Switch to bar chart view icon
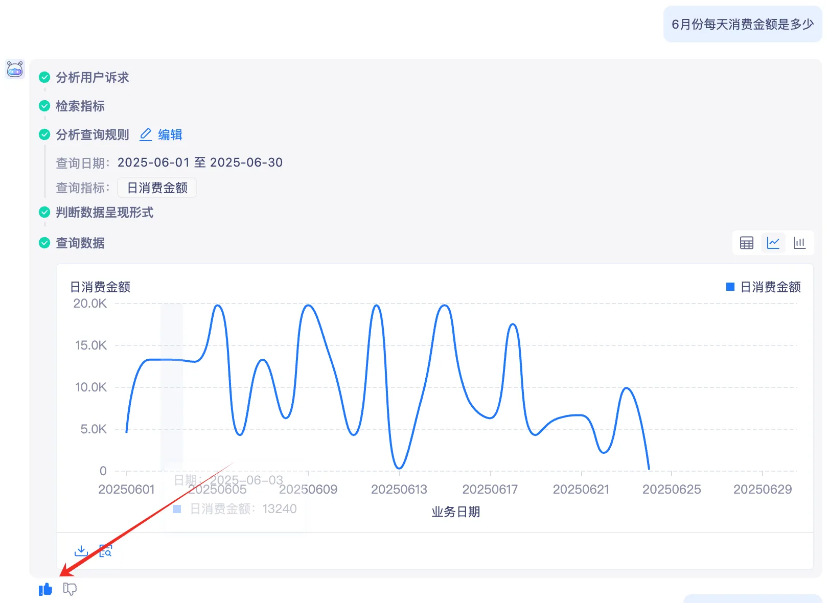The width and height of the screenshot is (828, 603). tap(799, 243)
